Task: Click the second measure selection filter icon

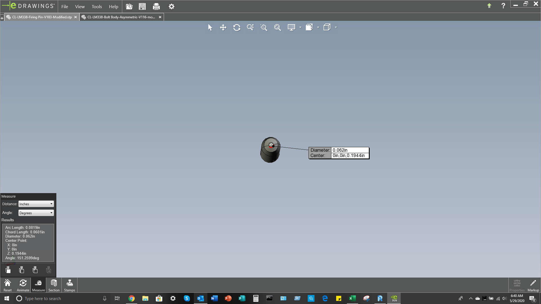Action: click(x=22, y=270)
